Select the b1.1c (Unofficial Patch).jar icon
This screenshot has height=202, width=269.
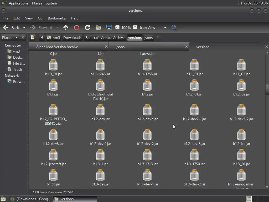tap(100, 85)
